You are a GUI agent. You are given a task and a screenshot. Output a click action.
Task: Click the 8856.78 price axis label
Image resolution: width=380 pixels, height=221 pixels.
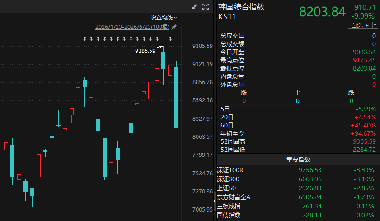click(202, 82)
